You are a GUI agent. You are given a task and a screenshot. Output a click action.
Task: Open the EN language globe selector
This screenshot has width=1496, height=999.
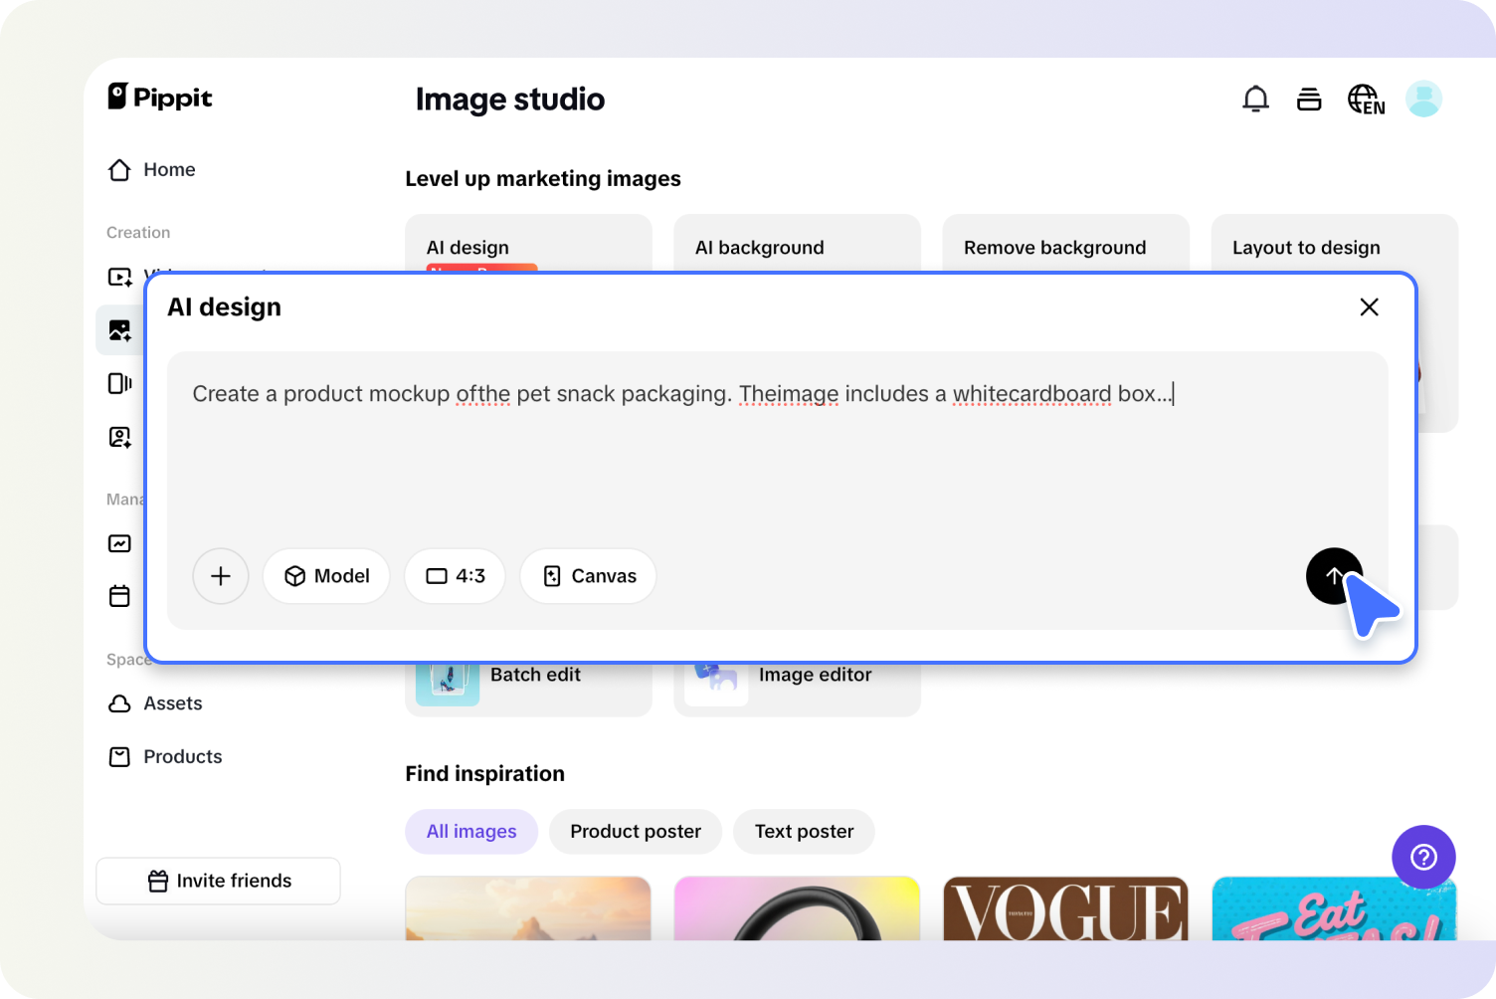1367,100
